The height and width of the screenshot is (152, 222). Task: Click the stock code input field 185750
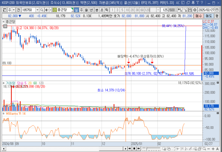(29, 10)
